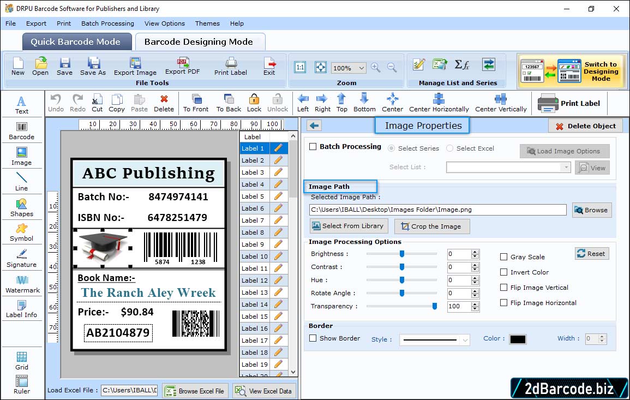Viewport: 630px width, 400px height.
Task: Add a Watermark from sidebar
Action: [x=22, y=284]
